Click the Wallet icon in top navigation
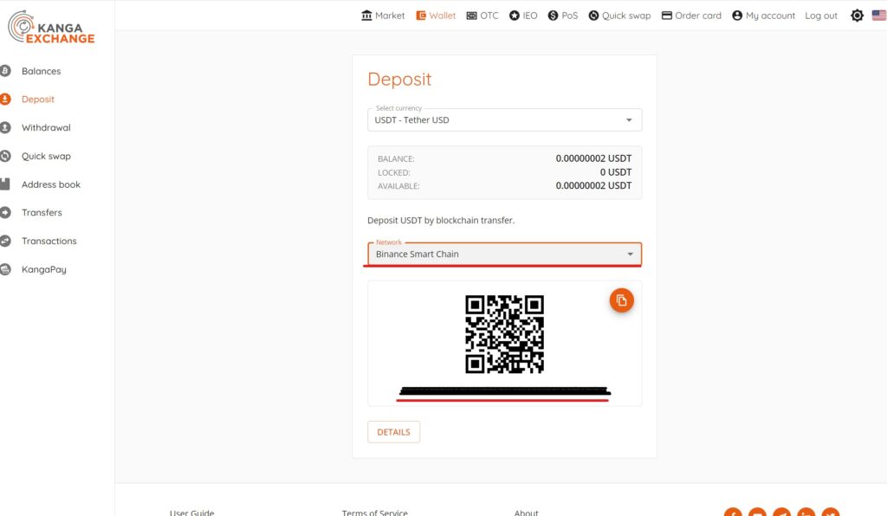887x516 pixels. [421, 16]
